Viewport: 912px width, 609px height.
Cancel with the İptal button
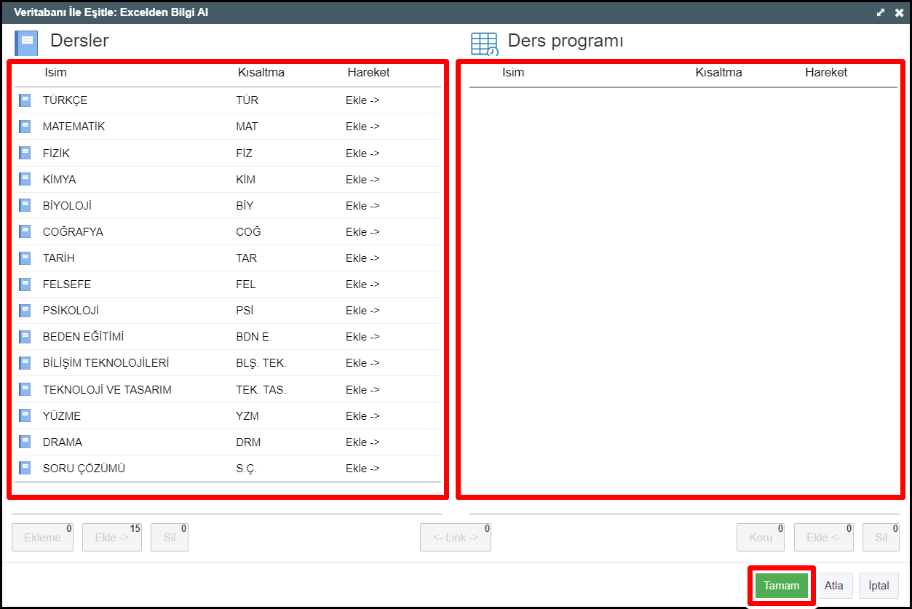coord(879,586)
